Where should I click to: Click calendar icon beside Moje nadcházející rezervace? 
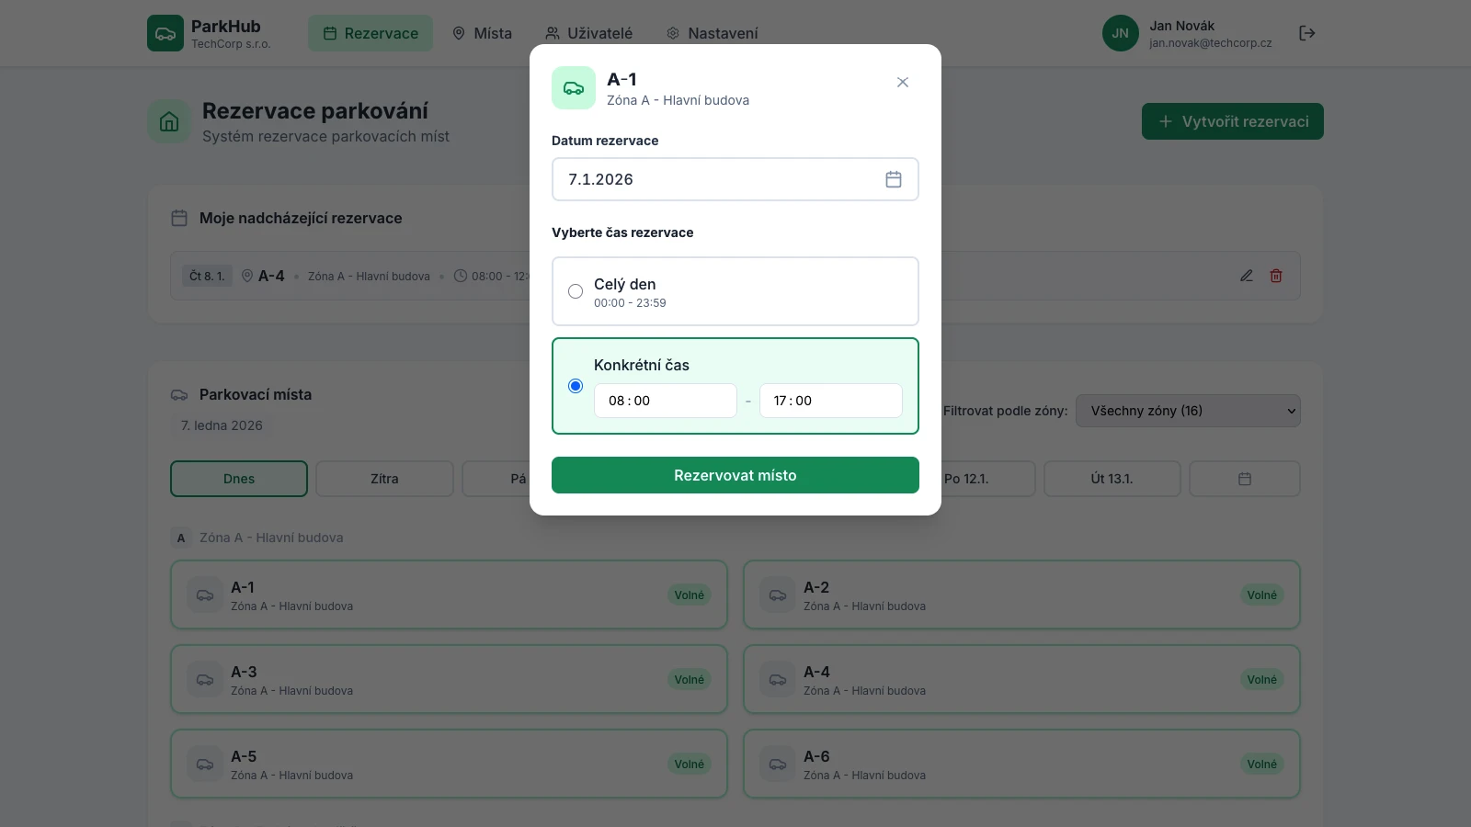pos(178,218)
